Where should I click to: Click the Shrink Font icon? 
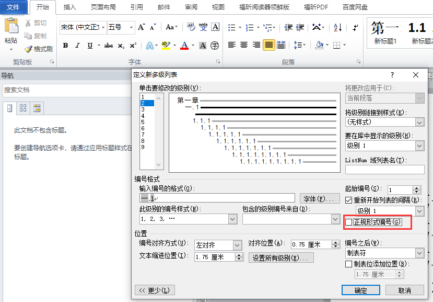(x=153, y=27)
